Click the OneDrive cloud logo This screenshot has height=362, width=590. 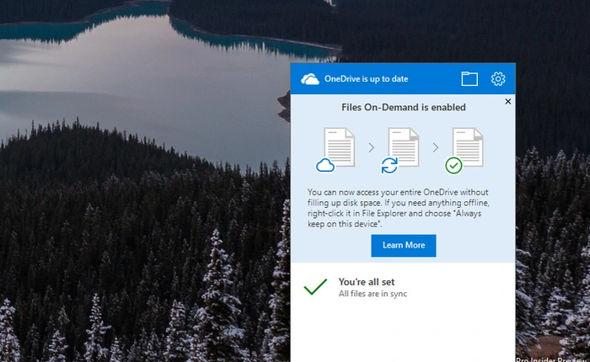tap(310, 79)
